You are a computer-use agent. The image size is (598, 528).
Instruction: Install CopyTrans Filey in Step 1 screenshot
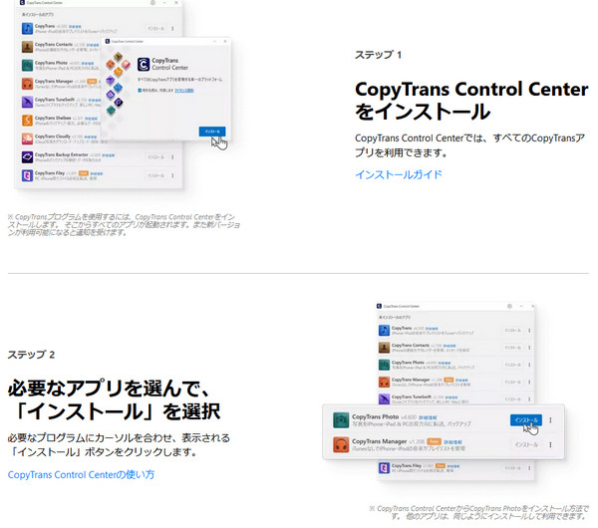pos(156,175)
